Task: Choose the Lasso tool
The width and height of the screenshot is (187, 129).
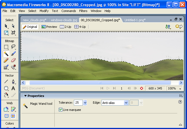Action: point(13,47)
